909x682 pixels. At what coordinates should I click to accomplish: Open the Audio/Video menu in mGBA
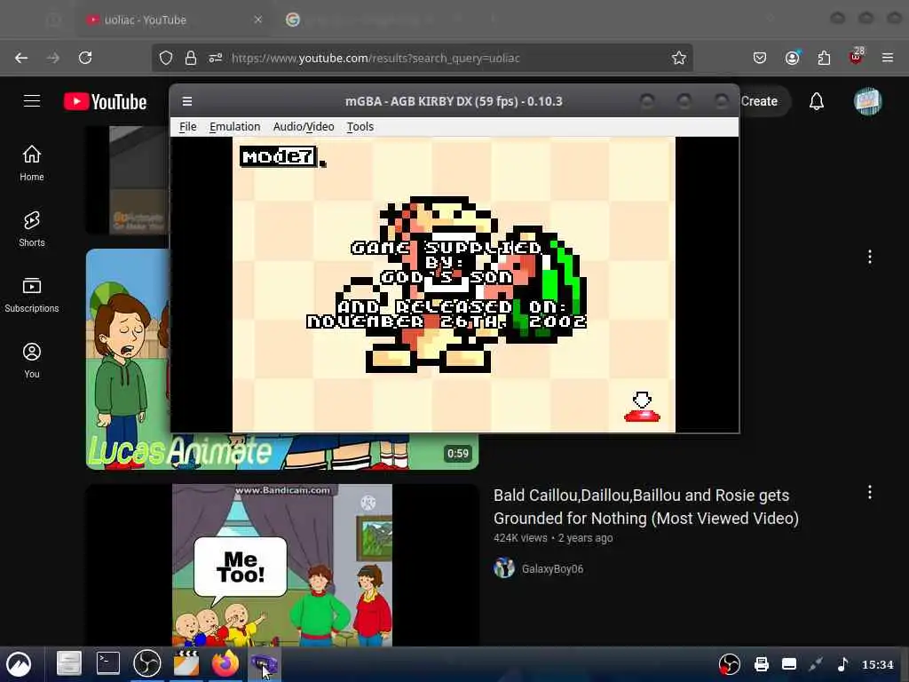pyautogui.click(x=304, y=126)
